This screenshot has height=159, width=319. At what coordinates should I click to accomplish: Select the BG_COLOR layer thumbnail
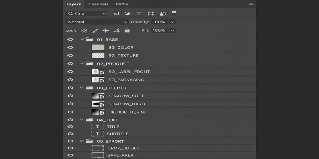click(98, 47)
